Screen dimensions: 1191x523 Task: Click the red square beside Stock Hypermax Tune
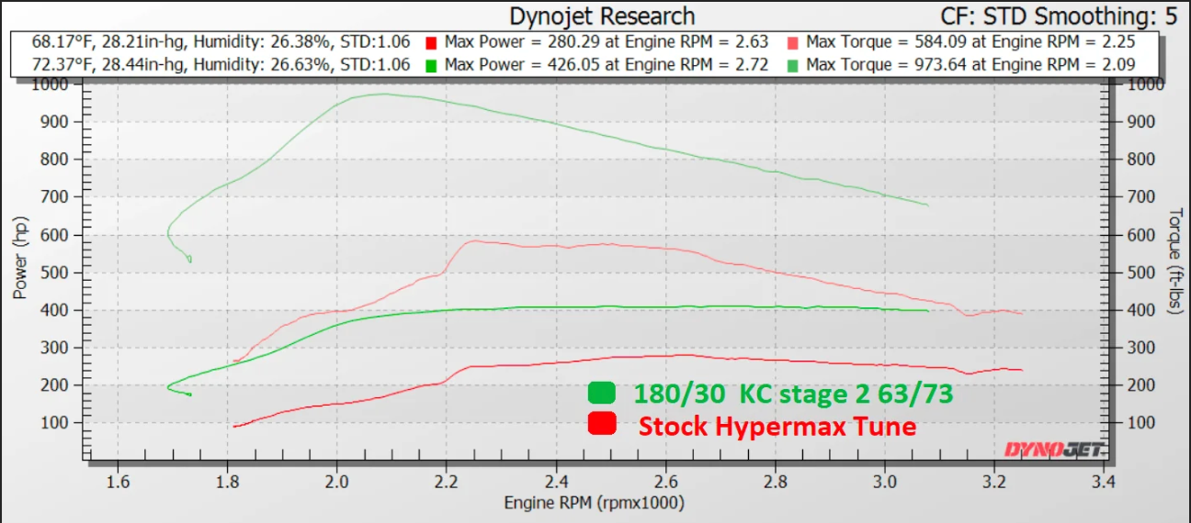click(602, 424)
